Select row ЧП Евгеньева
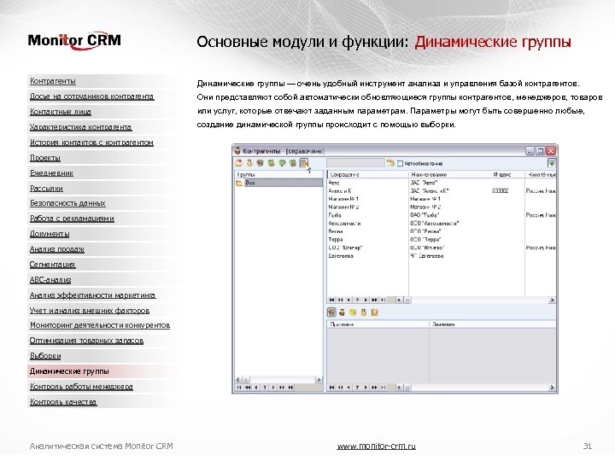615x461 pixels. (442, 256)
